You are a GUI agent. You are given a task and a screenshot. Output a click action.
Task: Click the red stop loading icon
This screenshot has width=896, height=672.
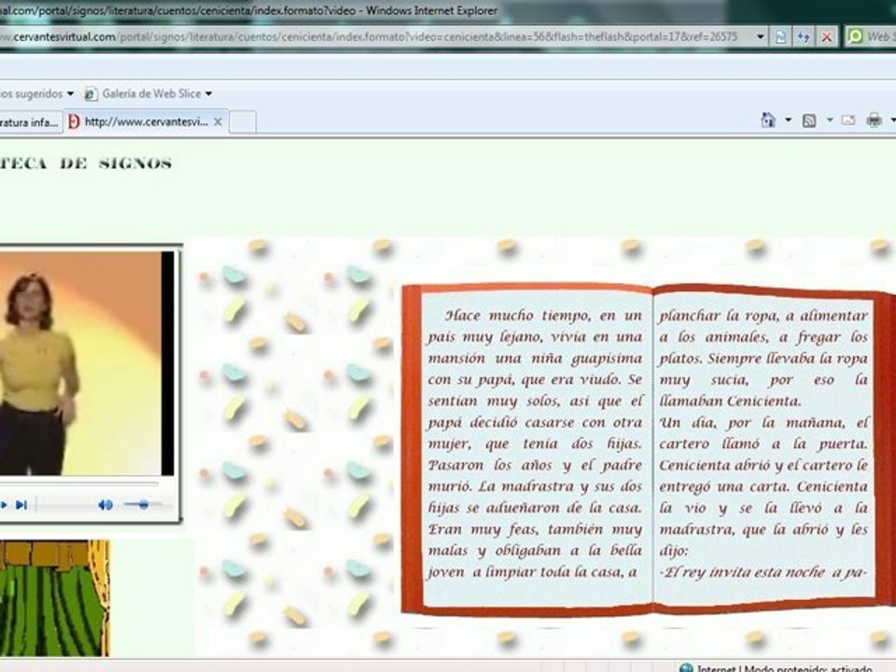coord(826,37)
